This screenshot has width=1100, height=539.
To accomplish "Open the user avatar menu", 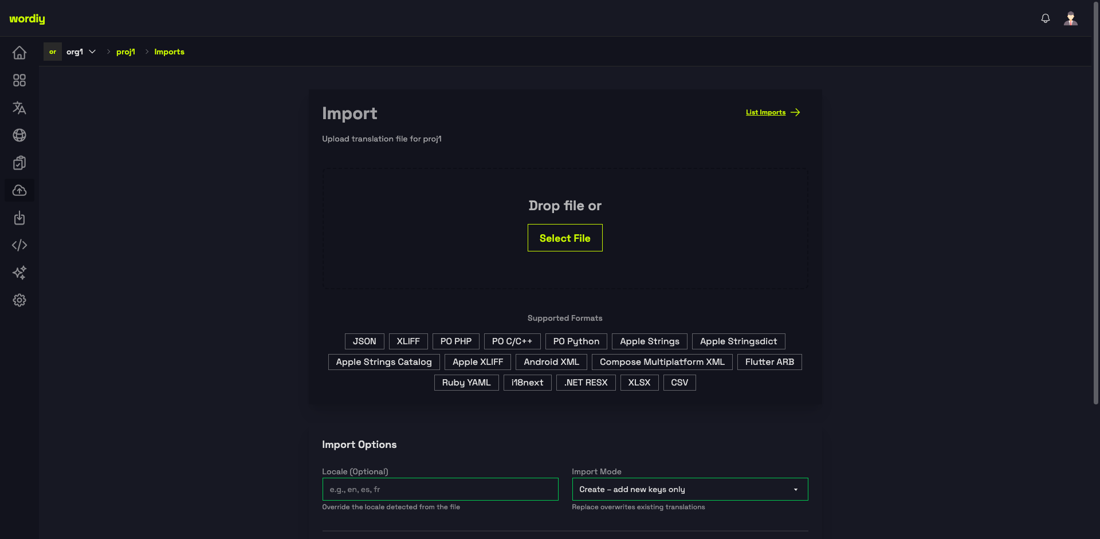I will (1071, 18).
